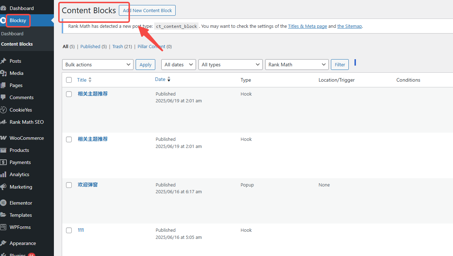453x256 pixels.
Task: Select the Media library icon
Action: 5,73
